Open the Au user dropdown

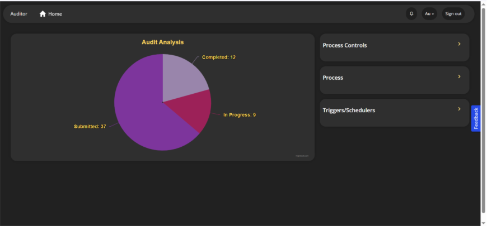[x=429, y=14]
